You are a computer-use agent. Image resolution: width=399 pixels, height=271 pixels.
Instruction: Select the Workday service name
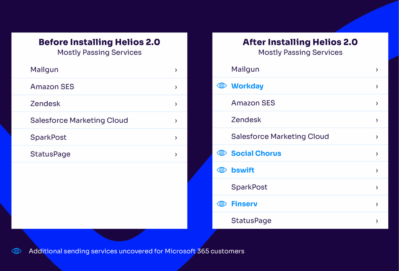tap(247, 86)
